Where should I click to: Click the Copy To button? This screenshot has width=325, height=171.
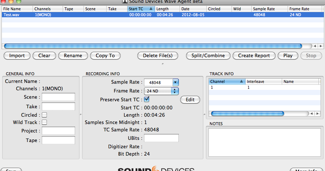coord(105,56)
